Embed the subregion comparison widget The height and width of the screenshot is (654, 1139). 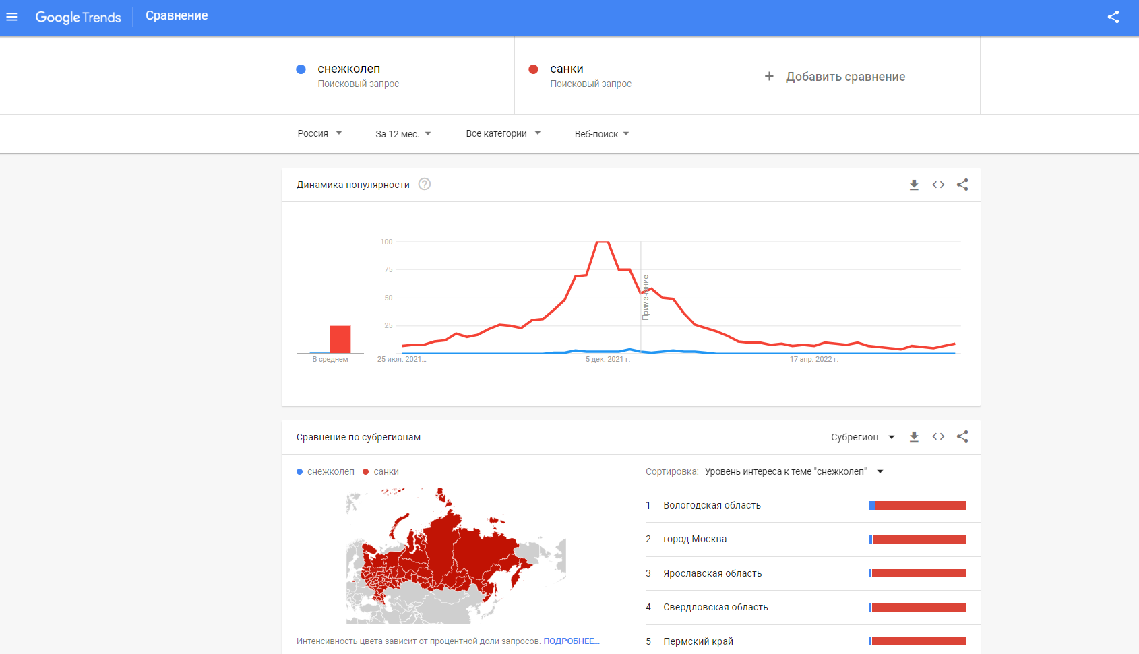938,437
